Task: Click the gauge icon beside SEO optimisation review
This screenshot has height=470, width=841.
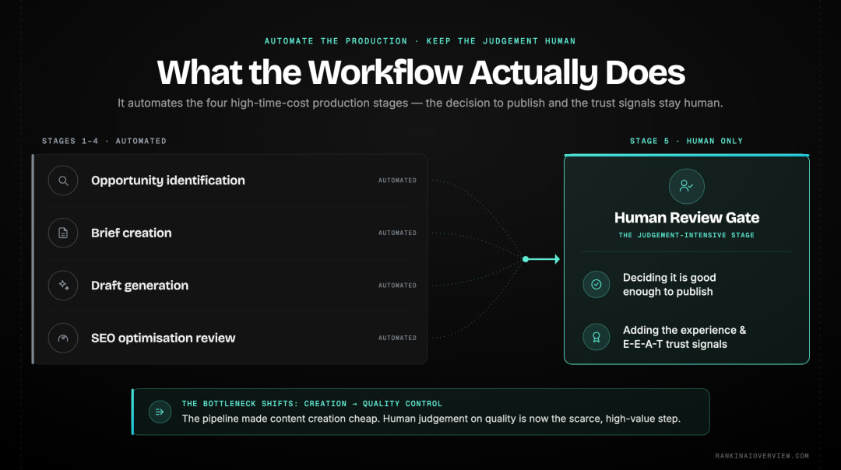Action: tap(63, 338)
